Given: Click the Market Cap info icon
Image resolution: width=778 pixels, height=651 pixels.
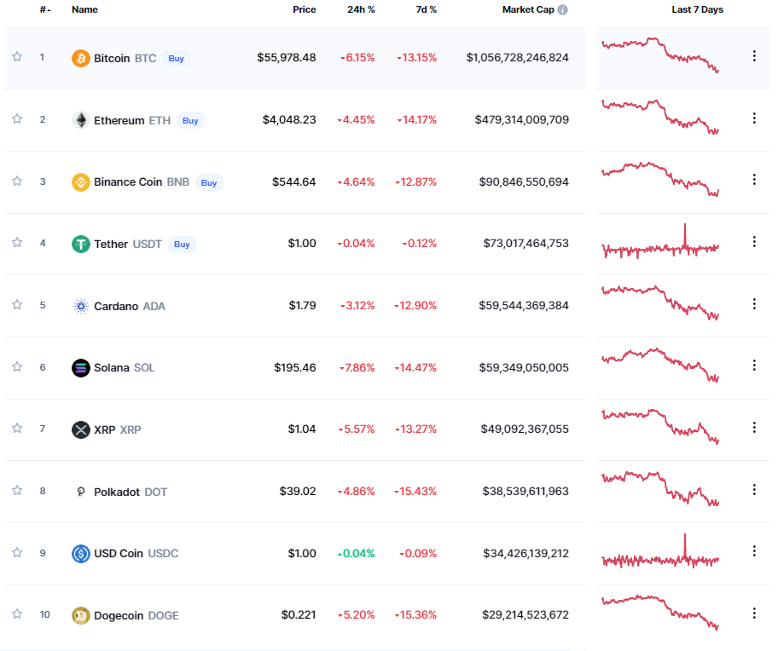Looking at the screenshot, I should (563, 10).
